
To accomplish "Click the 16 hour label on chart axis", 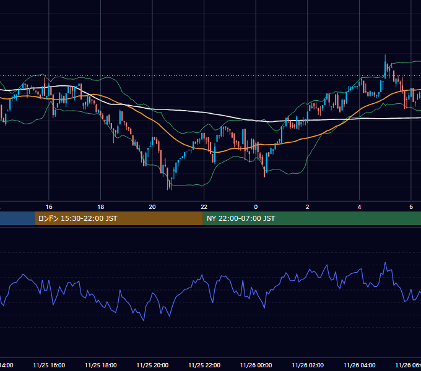I will point(49,207).
